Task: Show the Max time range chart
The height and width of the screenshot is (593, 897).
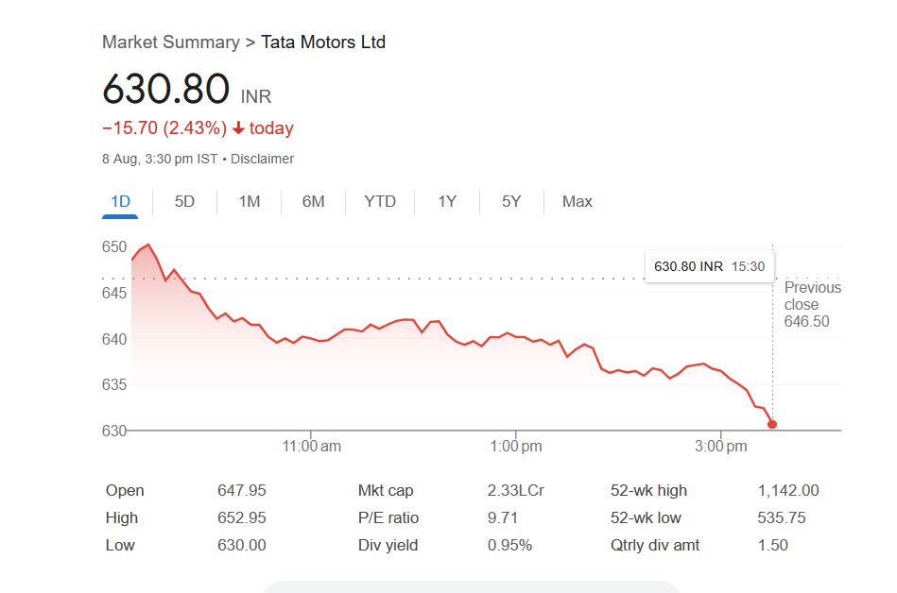Action: click(577, 201)
